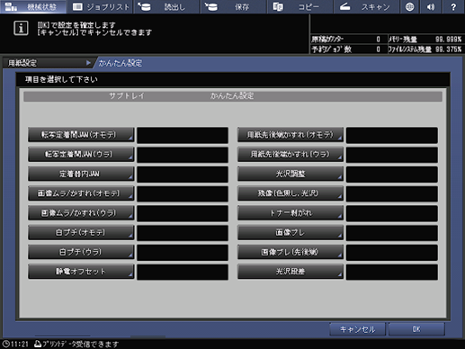
Task: Click the information icon beside the message
Action: click(x=21, y=28)
